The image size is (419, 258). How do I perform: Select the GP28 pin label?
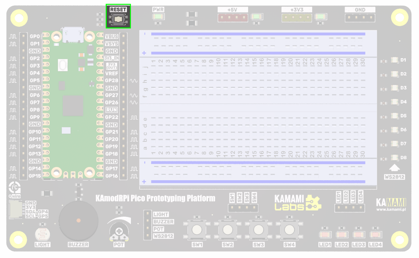(112, 81)
